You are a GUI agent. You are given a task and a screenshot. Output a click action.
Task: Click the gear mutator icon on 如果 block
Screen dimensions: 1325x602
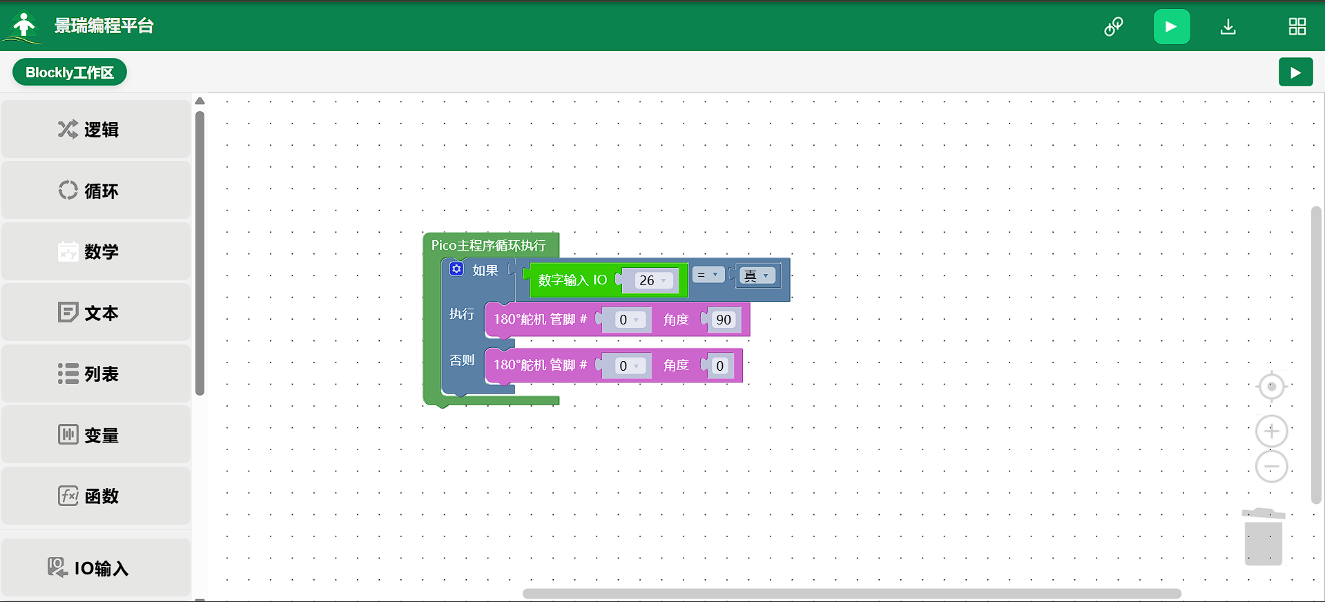coord(456,269)
